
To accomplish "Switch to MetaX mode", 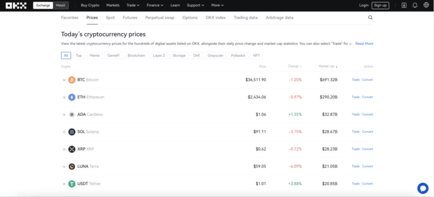I will point(61,5).
